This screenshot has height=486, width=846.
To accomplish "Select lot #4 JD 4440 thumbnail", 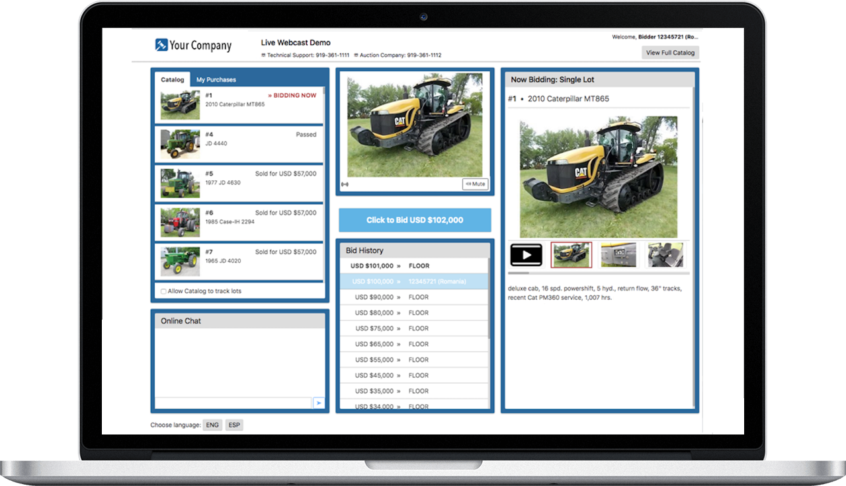I will (180, 144).
